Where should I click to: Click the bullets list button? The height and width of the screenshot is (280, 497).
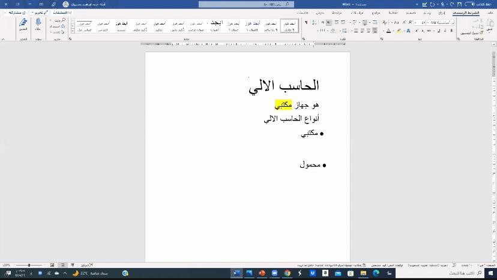coord(375,23)
